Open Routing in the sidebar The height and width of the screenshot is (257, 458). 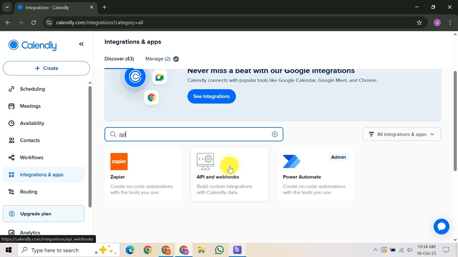point(29,192)
